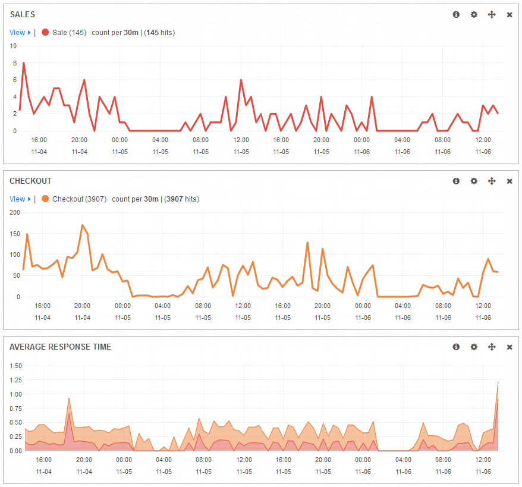Click the orange Checkout legend dot

tap(45, 199)
